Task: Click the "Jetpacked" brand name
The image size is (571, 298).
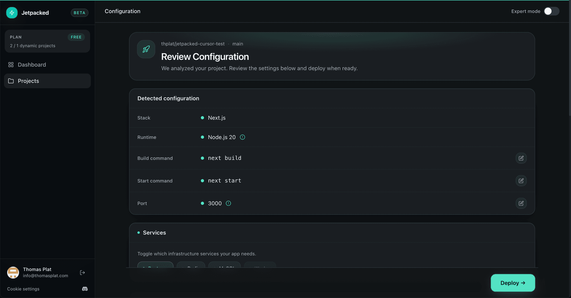Action: pyautogui.click(x=35, y=13)
